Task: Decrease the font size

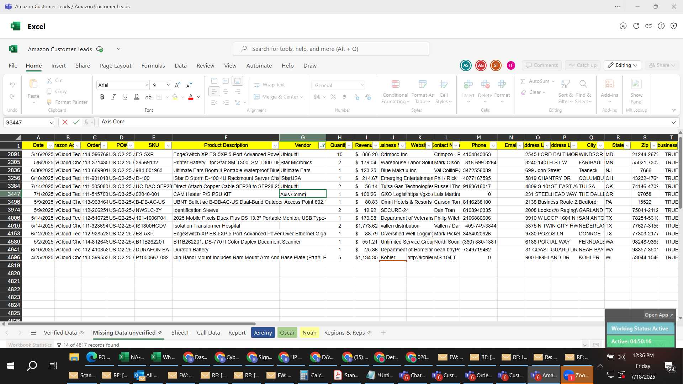Action: 189,85
